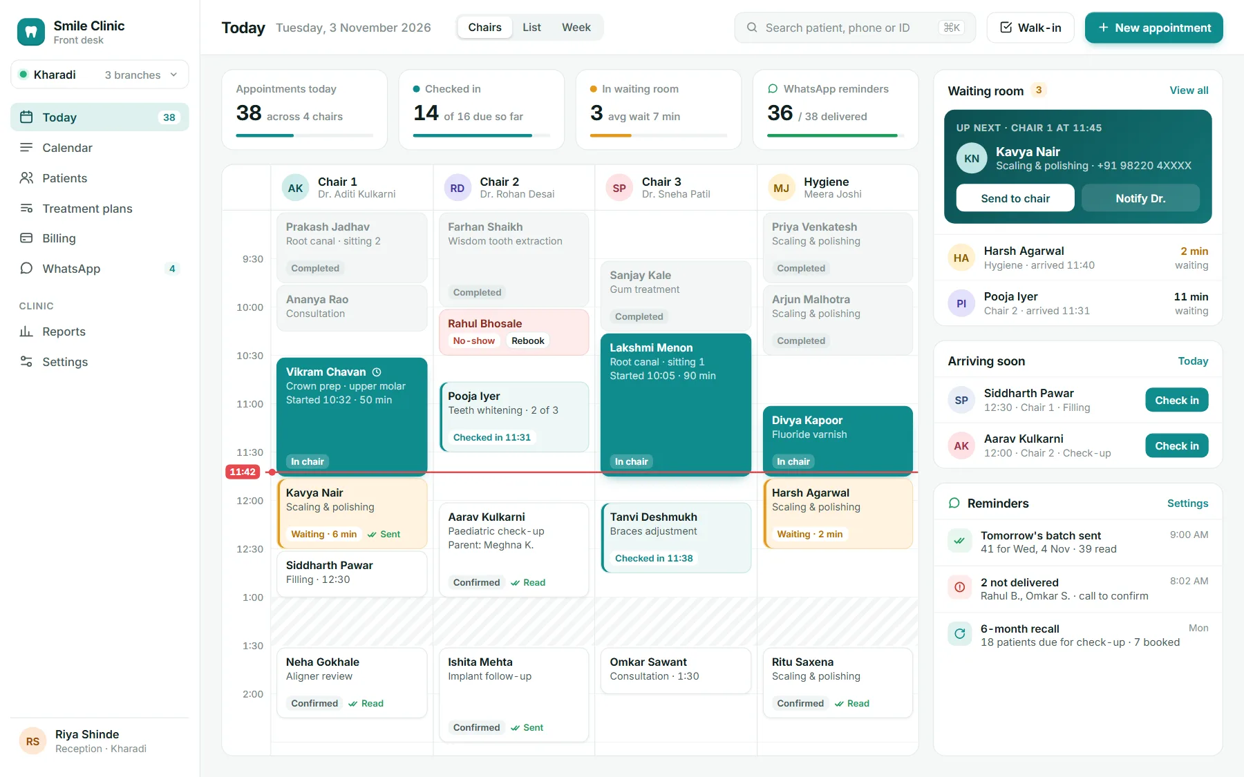Switch to the Chairs view tab
This screenshot has height=777, width=1244.
(x=484, y=28)
